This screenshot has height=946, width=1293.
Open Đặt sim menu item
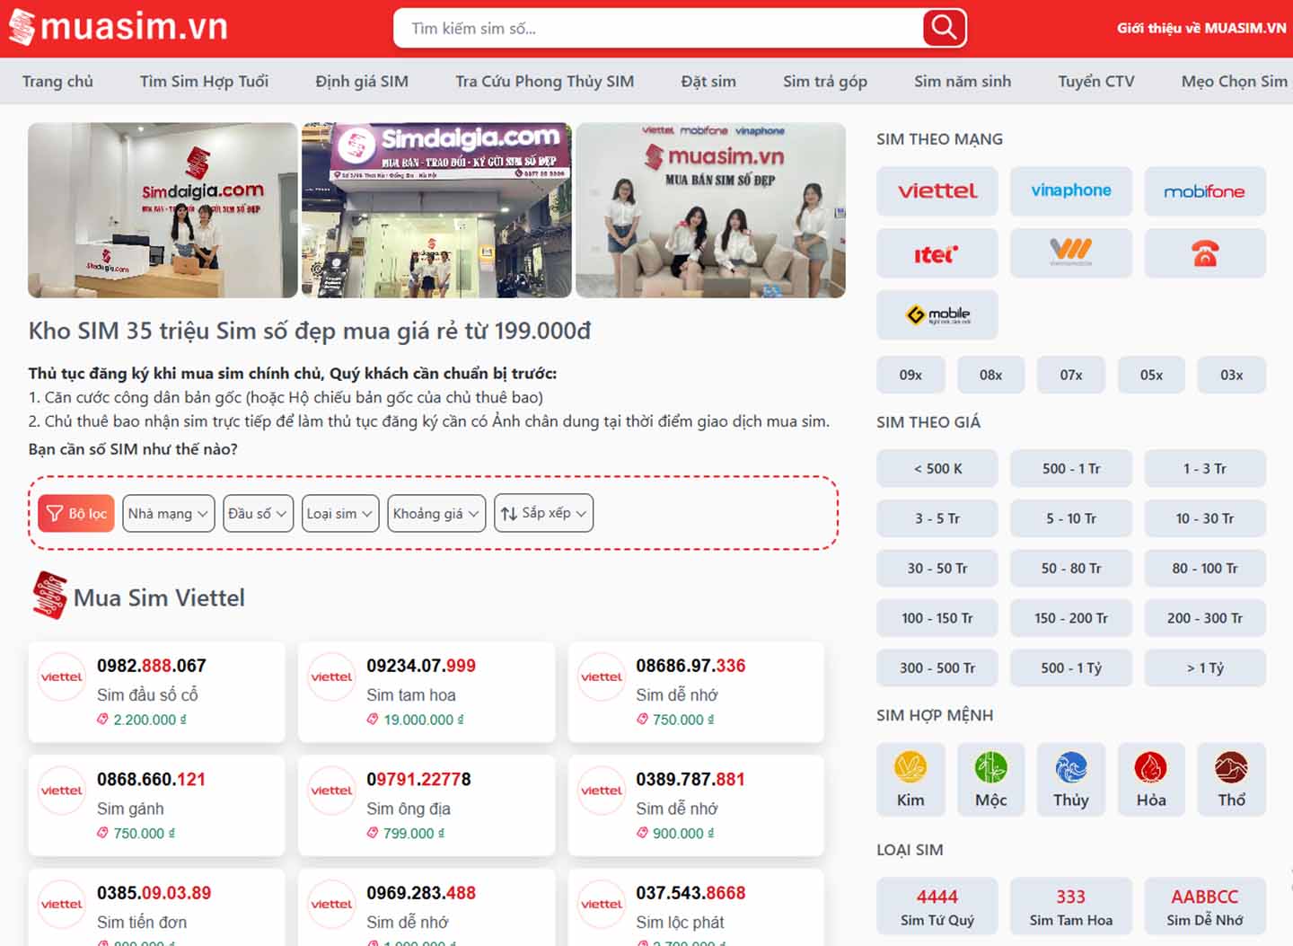(x=708, y=81)
